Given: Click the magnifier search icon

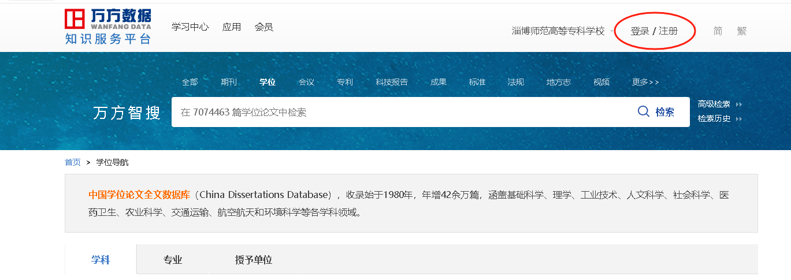Looking at the screenshot, I should (644, 111).
